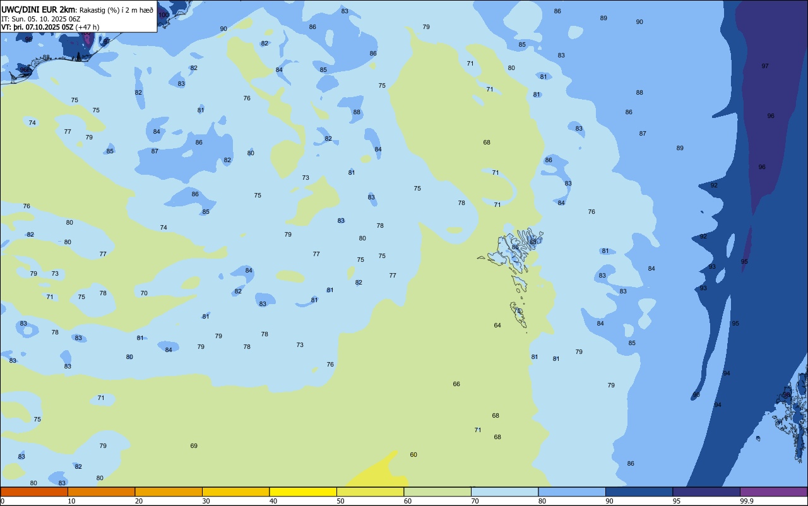Select the 10–20 orange legend color band

(101, 491)
